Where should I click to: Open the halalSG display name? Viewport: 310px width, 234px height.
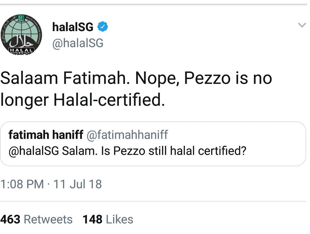pyautogui.click(x=73, y=27)
